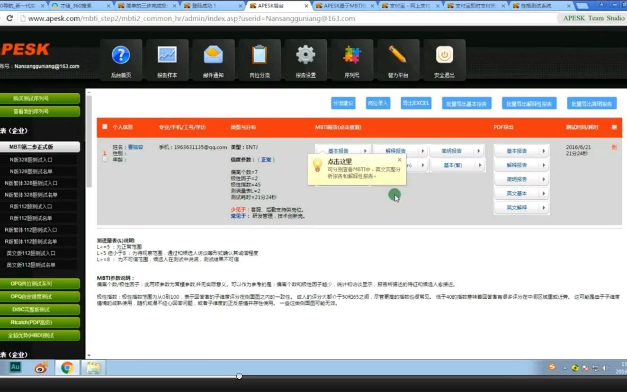Open 全脑优势(HBDI)测试 in the sidebar

click(40, 335)
